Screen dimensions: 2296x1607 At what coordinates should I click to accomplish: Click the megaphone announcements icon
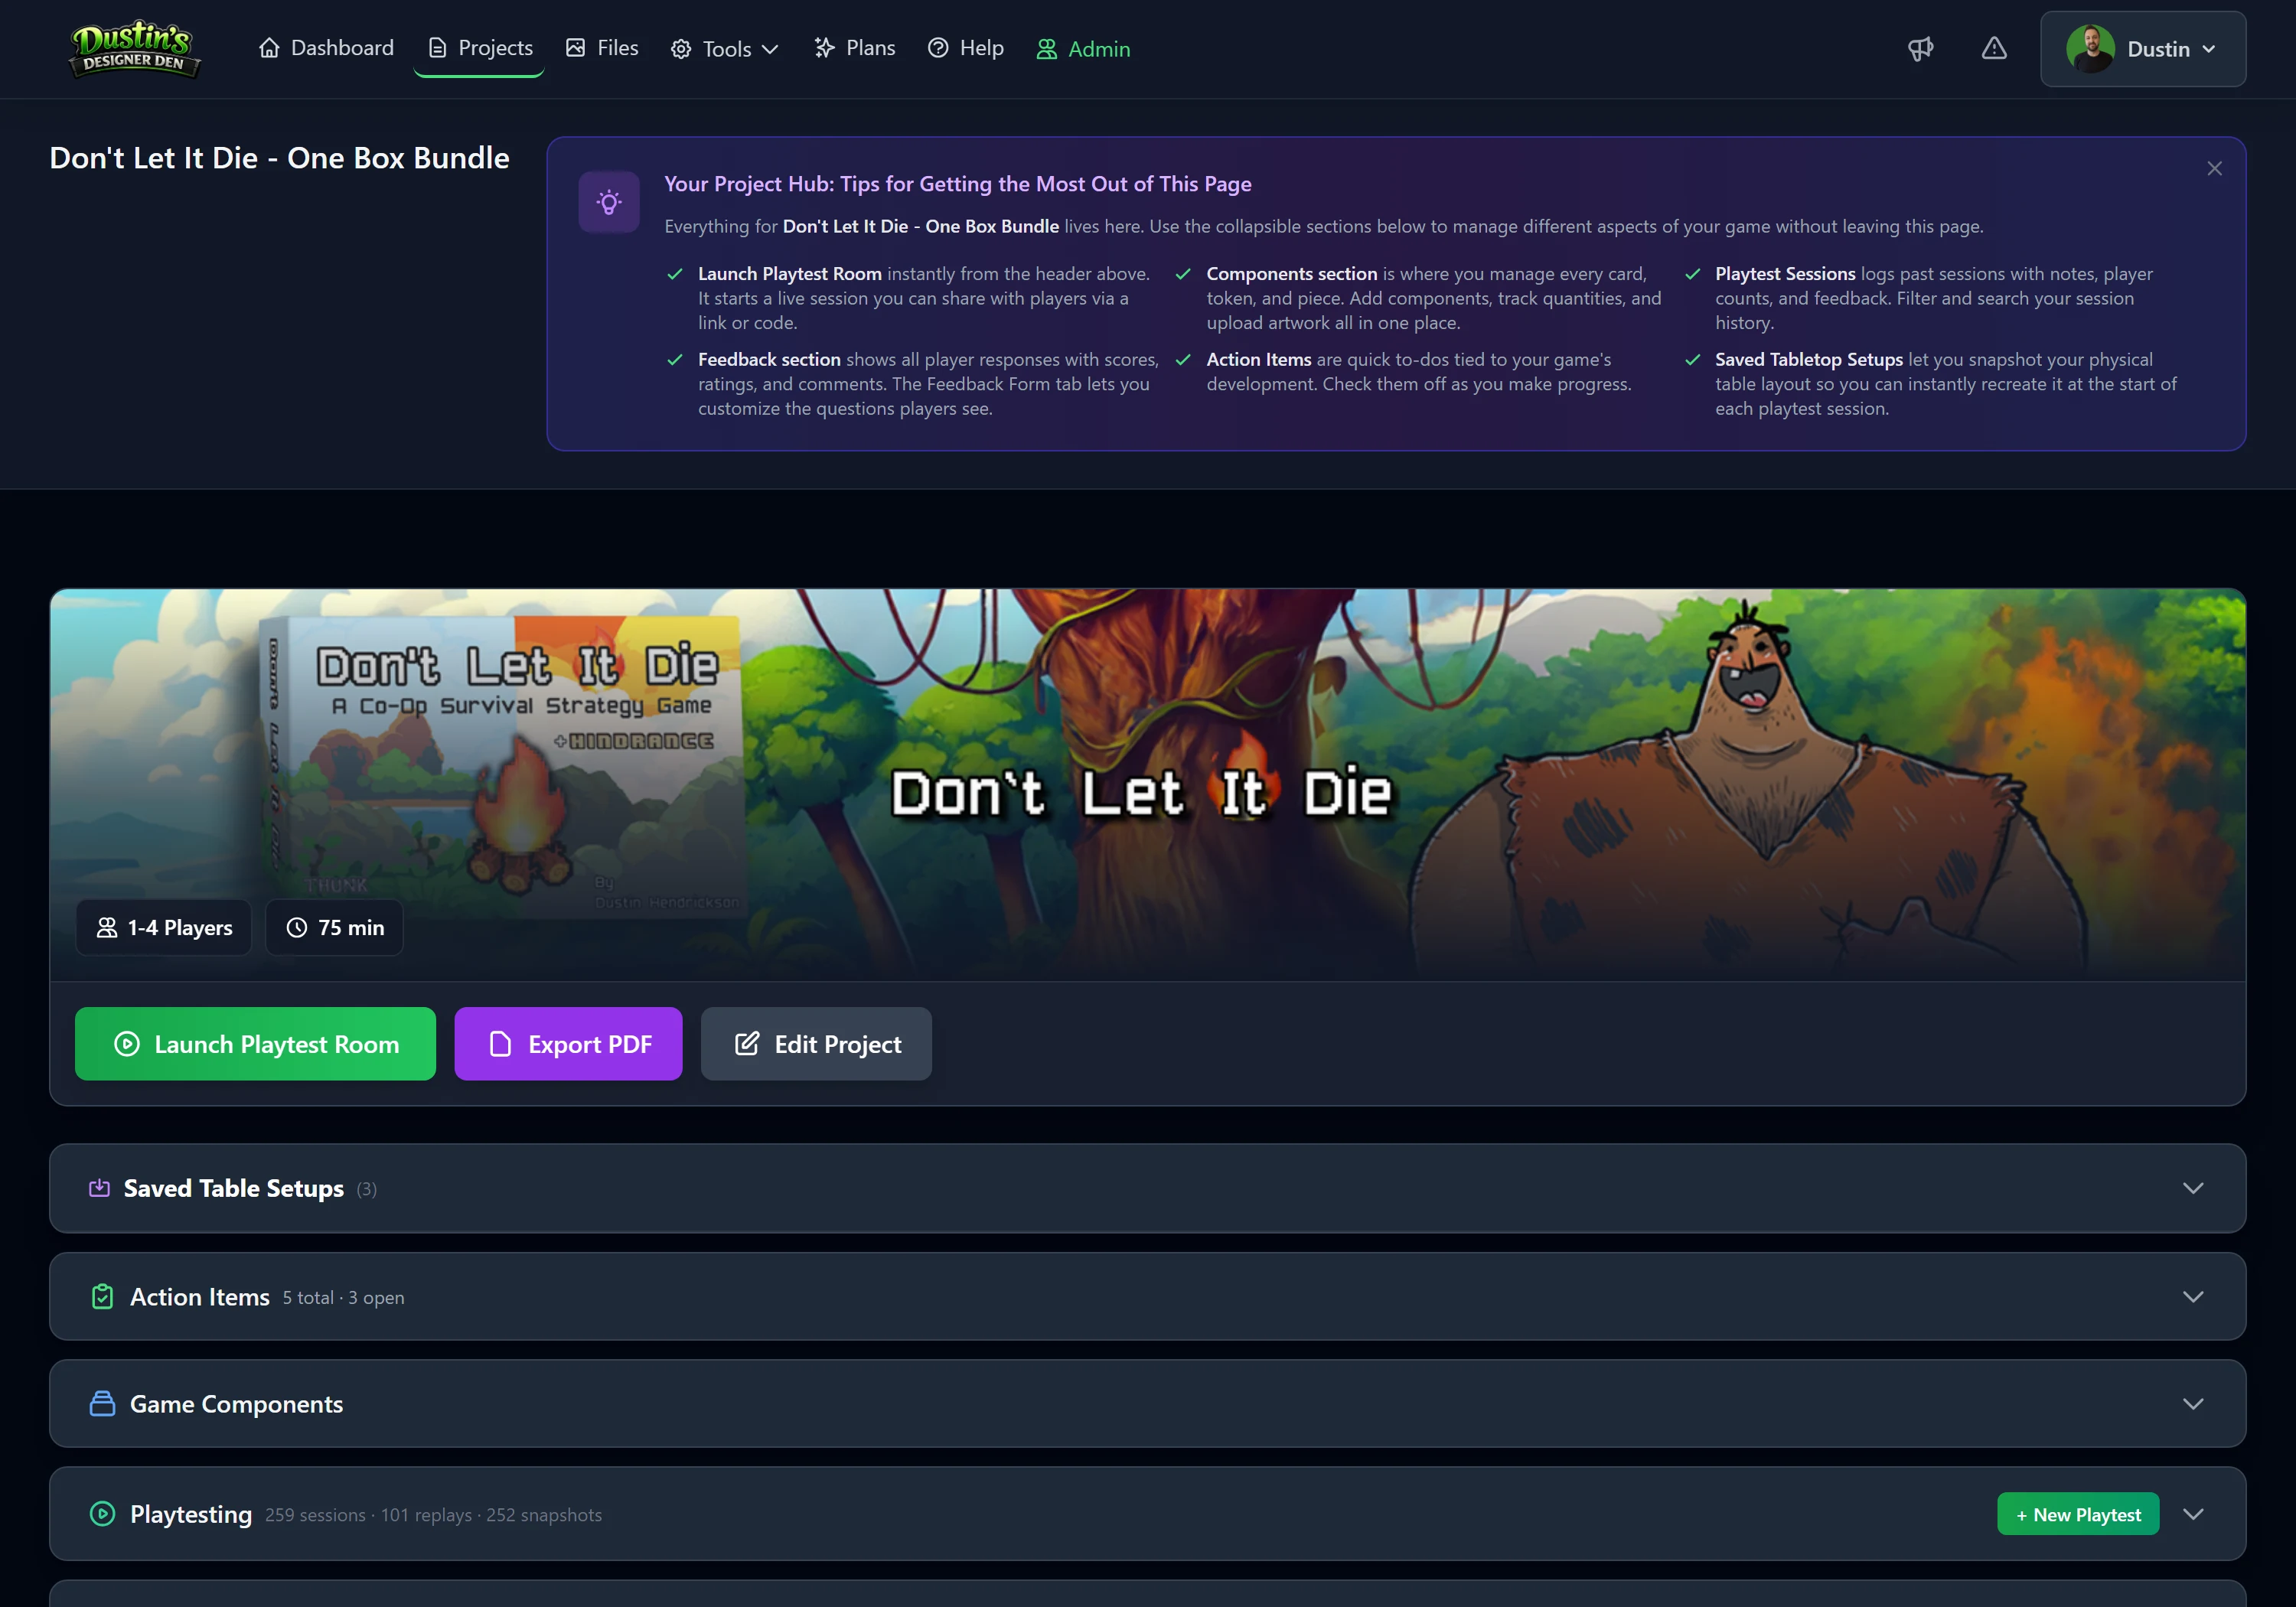[x=1920, y=49]
